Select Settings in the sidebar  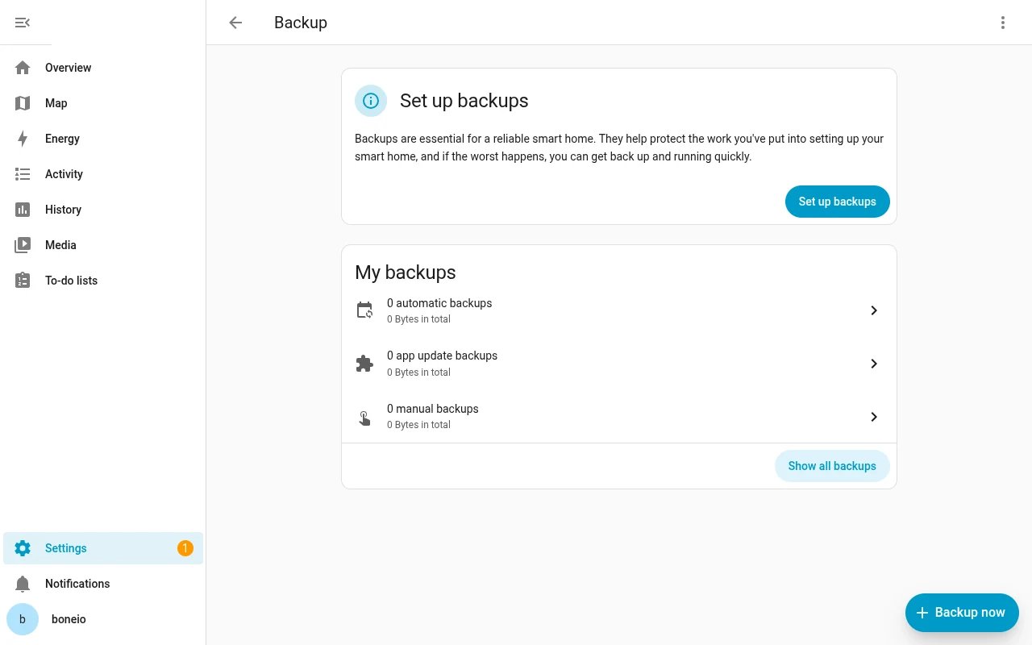[103, 548]
